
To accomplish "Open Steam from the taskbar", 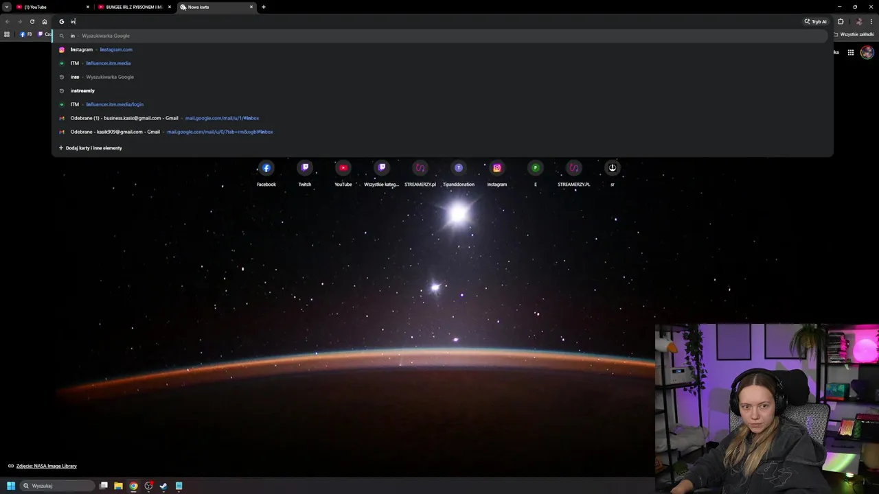I will (x=163, y=486).
